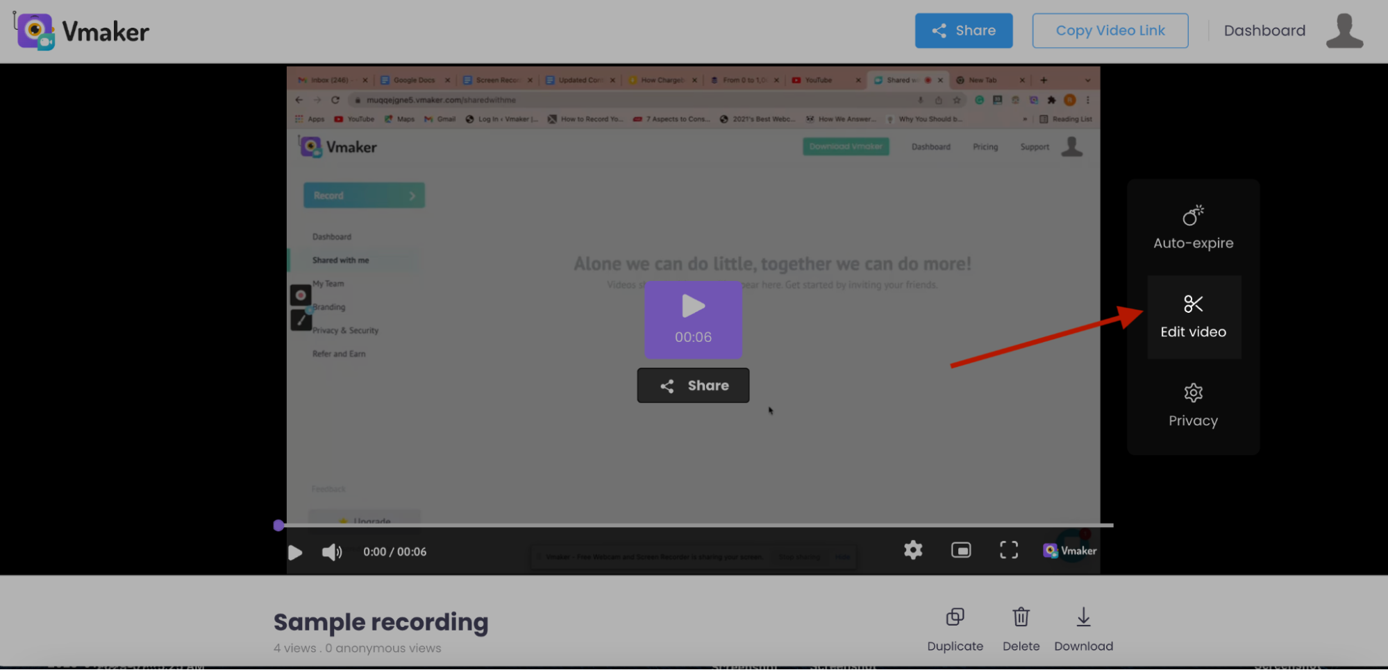Open Edit video with scissors icon
Viewport: 1388px width, 670px height.
click(x=1193, y=317)
